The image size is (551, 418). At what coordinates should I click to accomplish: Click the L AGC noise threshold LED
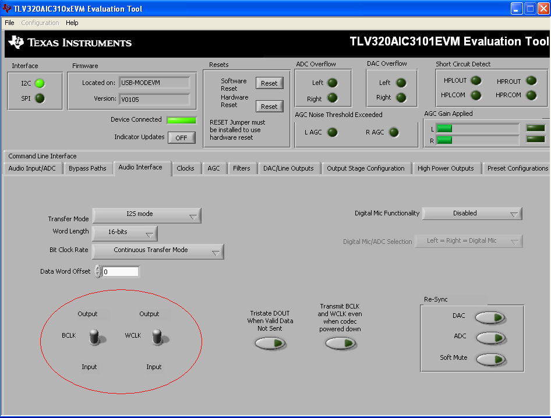click(333, 132)
